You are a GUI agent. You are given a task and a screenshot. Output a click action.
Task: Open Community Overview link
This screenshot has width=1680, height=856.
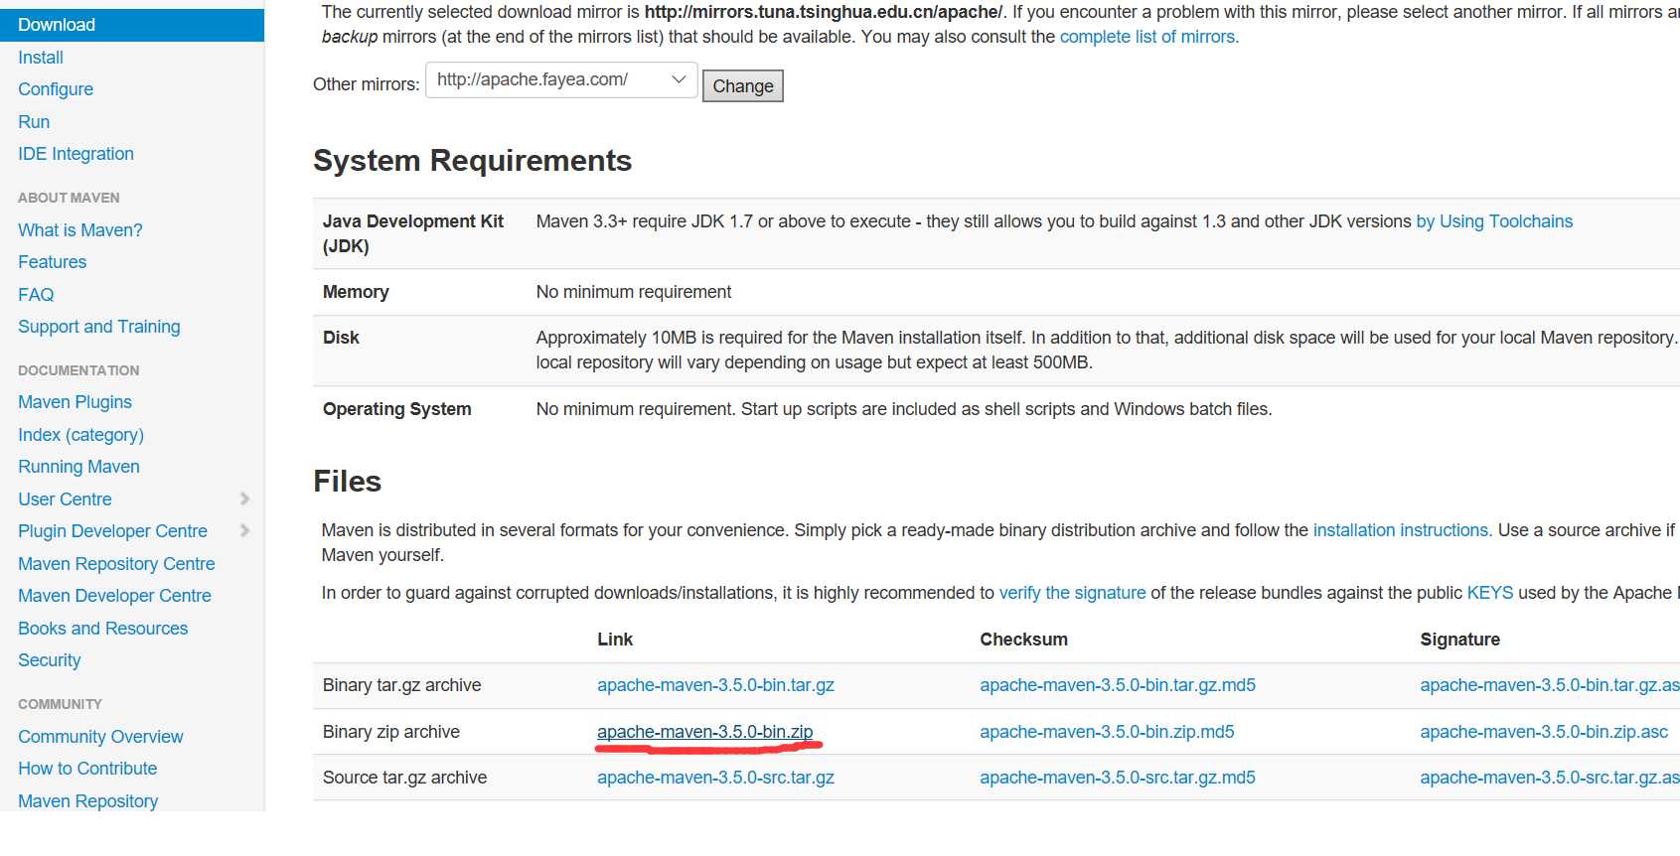coord(100,737)
